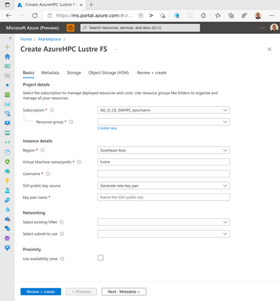Click the browser Back arrow
This screenshot has width=280, height=301.
(x=8, y=16)
